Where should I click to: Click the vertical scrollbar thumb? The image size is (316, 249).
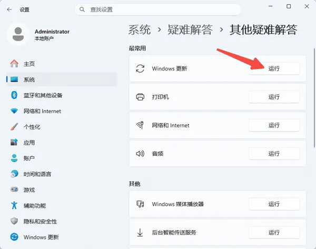point(314,98)
